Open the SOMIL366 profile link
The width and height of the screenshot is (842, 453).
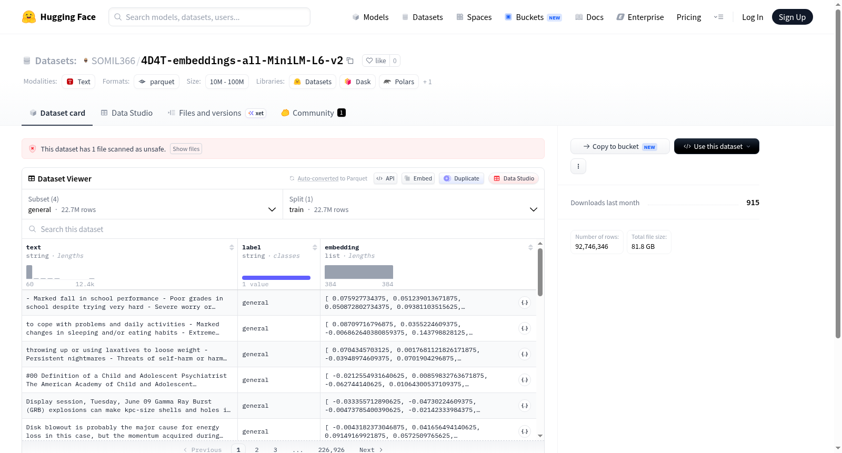coord(113,61)
